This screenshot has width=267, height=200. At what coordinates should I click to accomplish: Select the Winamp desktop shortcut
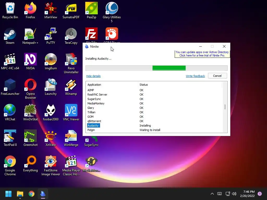(71, 87)
